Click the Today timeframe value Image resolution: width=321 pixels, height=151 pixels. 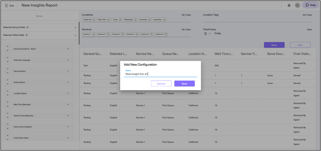point(218,34)
